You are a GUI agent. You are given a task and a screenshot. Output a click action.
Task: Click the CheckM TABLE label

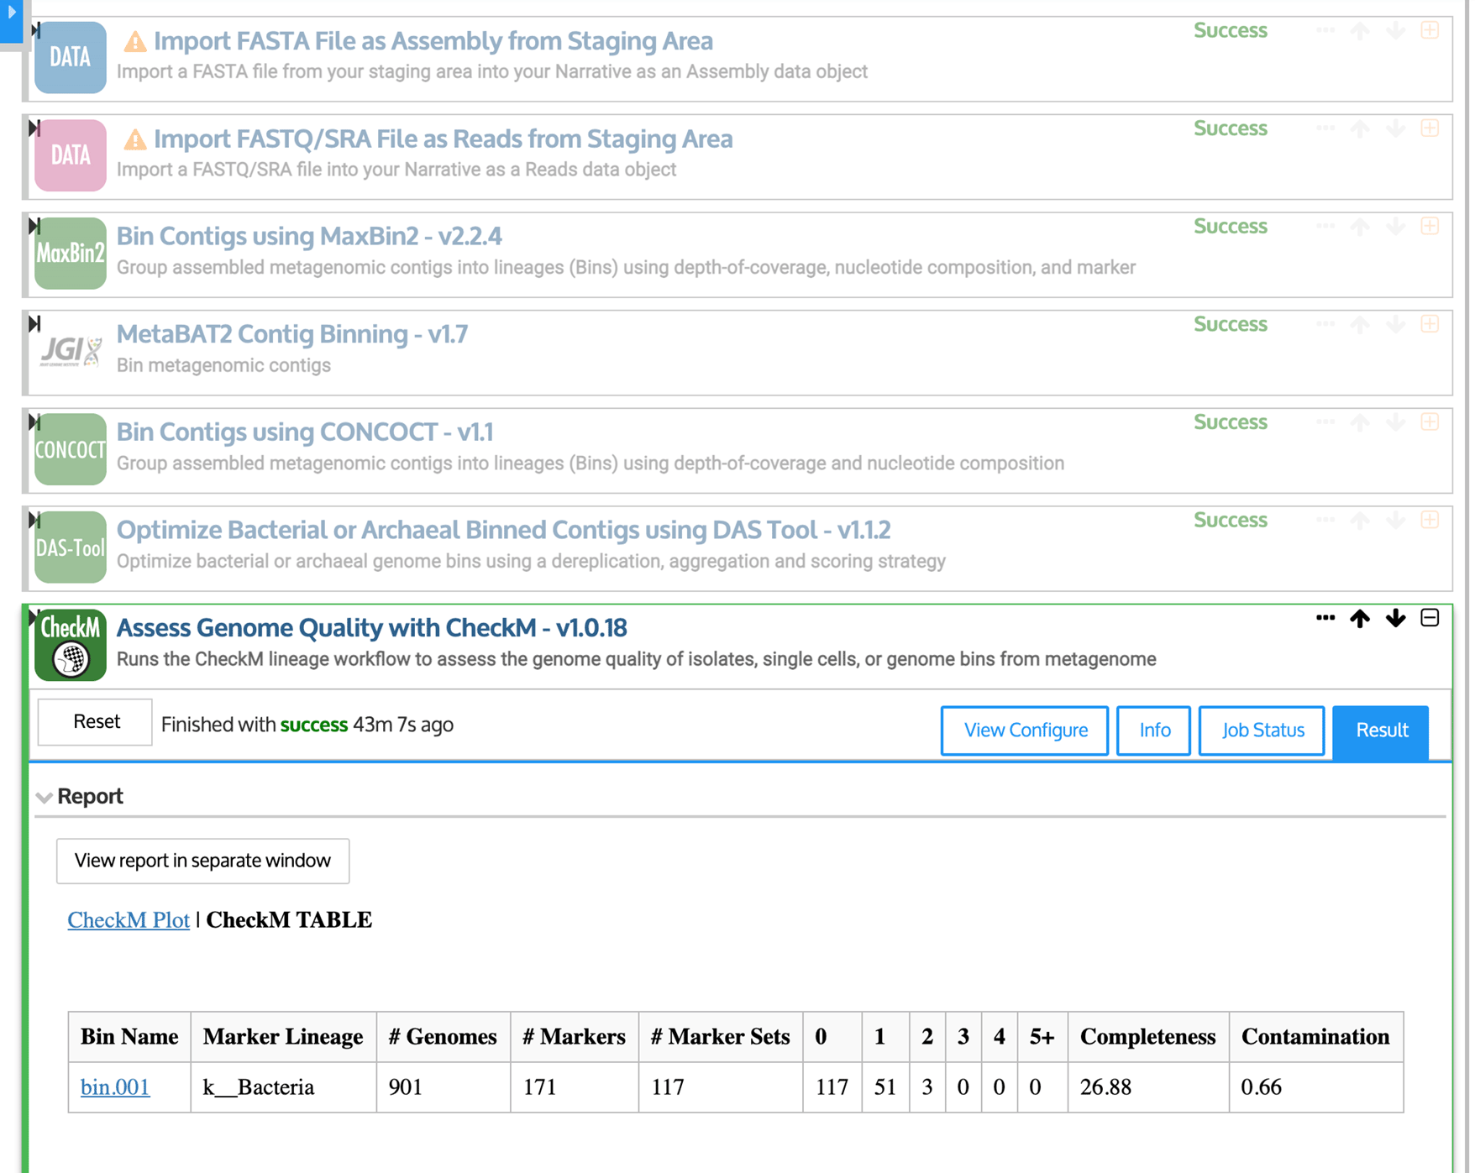click(x=289, y=920)
